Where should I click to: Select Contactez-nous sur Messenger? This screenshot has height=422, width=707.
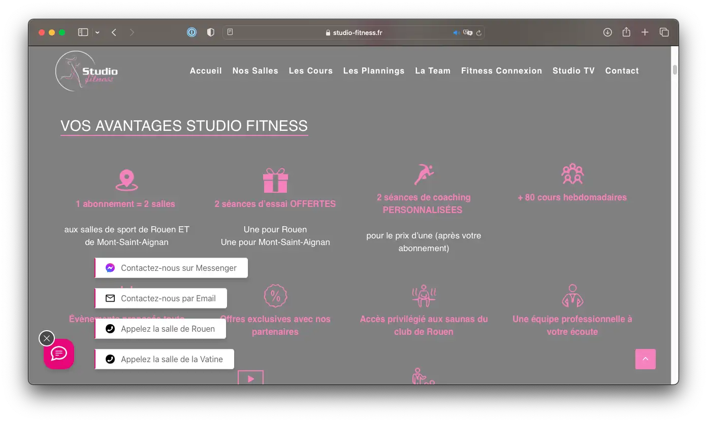(x=171, y=268)
